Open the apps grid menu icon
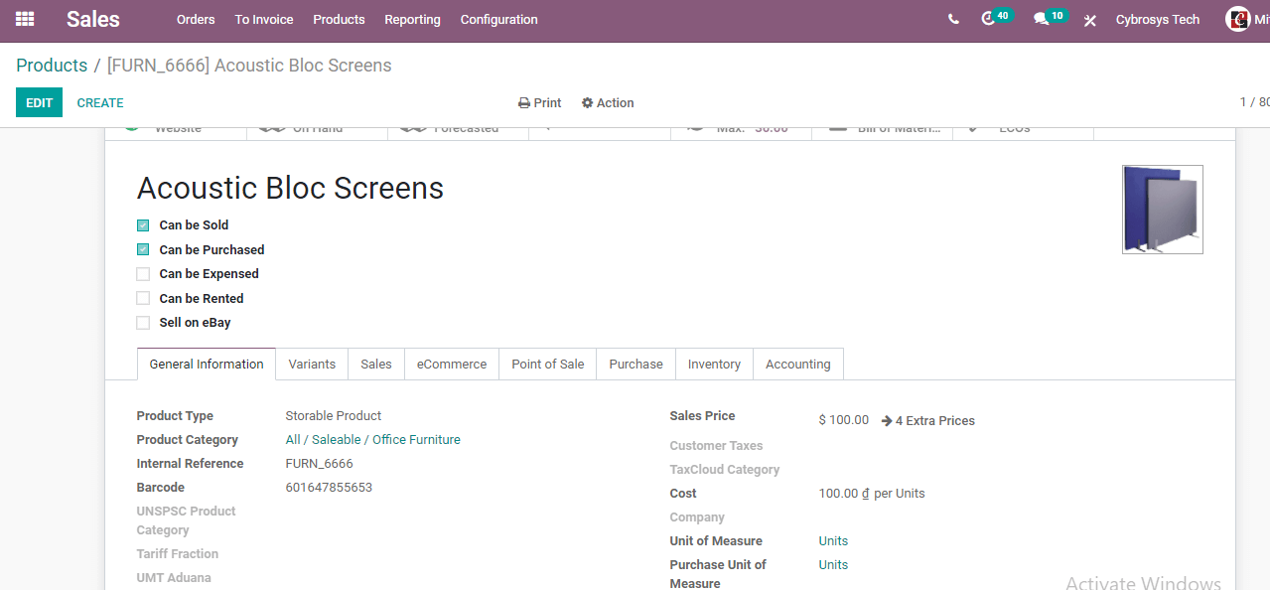Screen dimensions: 1270x590 click(x=25, y=19)
